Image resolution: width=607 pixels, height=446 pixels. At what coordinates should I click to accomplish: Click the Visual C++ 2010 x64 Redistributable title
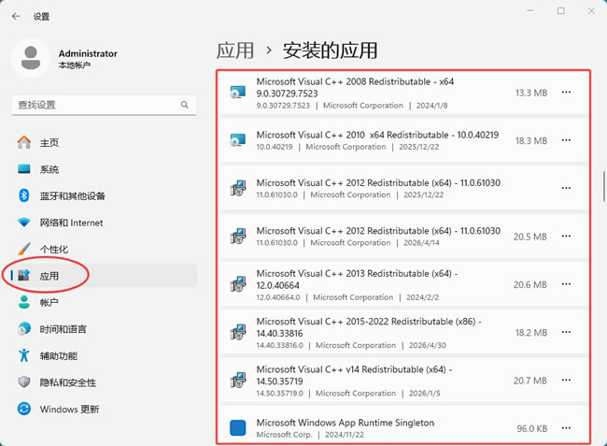point(377,135)
